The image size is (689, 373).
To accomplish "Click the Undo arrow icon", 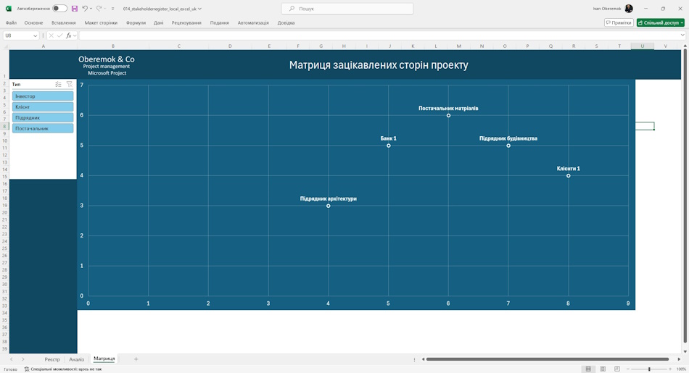I will coord(85,9).
